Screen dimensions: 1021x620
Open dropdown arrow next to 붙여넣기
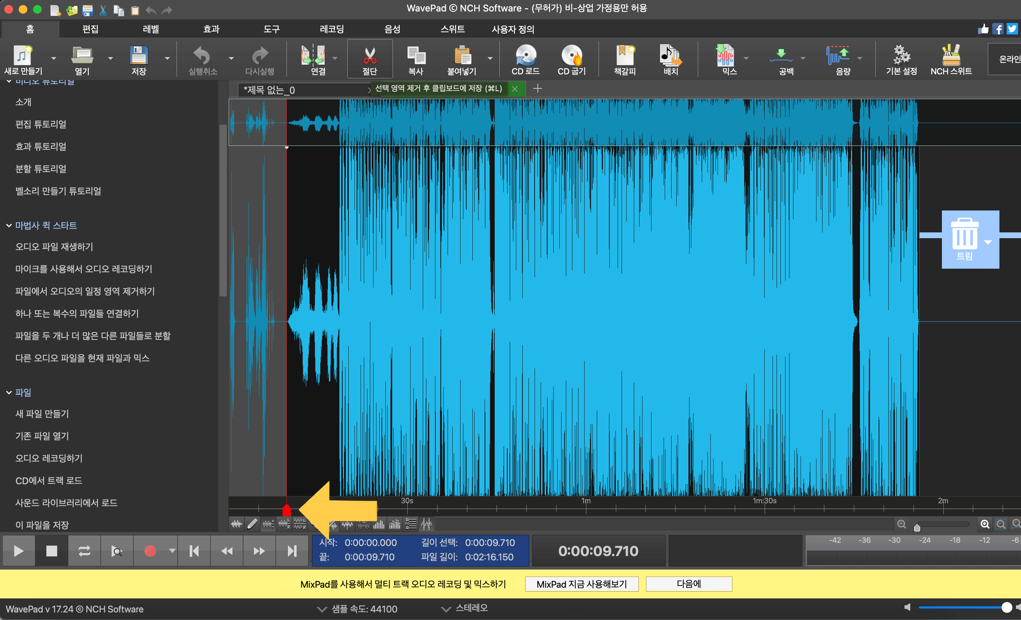(x=490, y=59)
